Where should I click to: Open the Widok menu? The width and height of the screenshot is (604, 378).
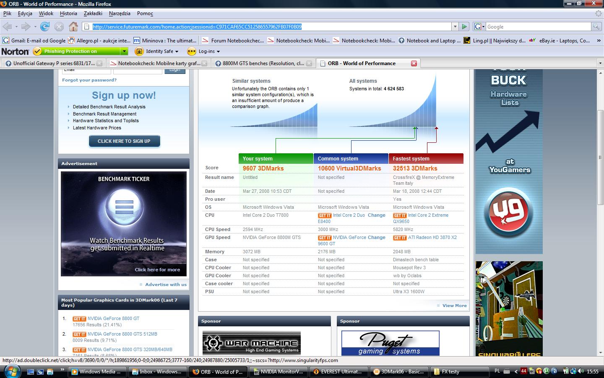pyautogui.click(x=46, y=13)
